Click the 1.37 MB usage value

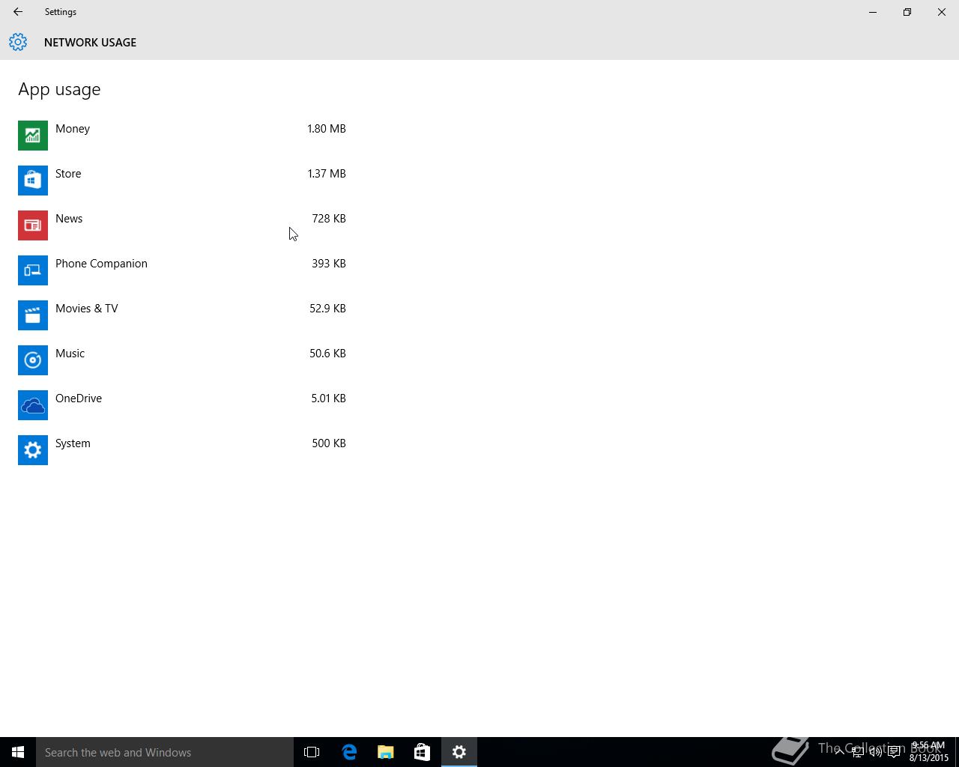pyautogui.click(x=327, y=174)
